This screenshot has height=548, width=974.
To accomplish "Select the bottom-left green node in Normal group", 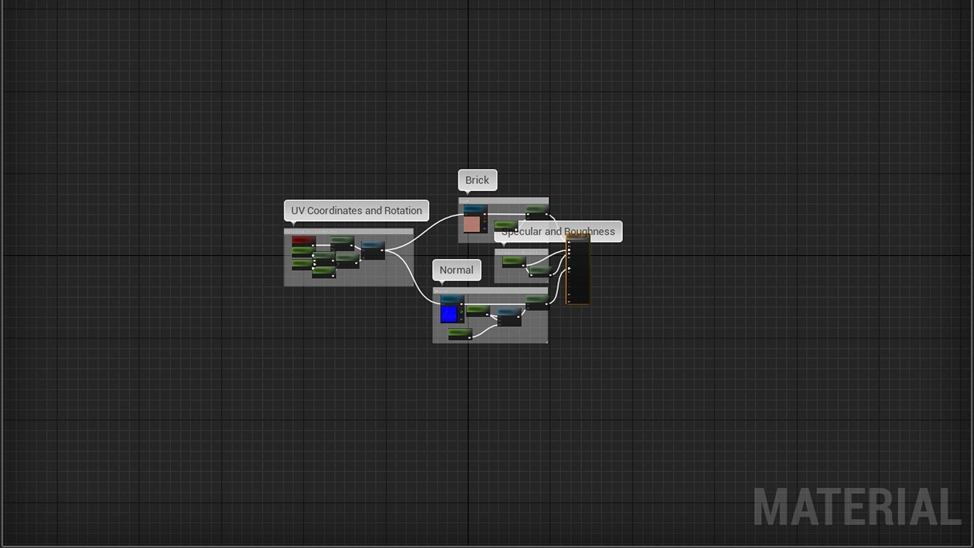I will pos(460,333).
